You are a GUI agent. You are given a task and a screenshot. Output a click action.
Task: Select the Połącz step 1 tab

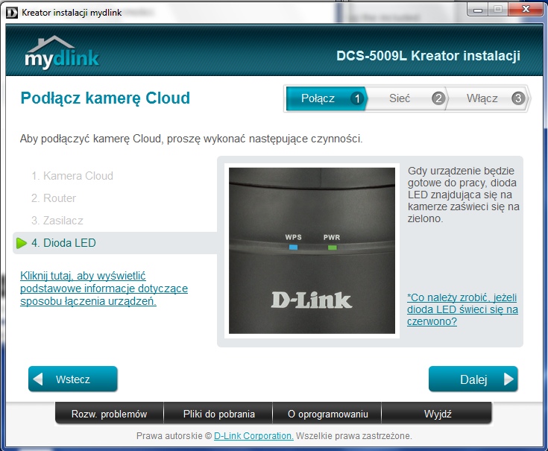326,98
